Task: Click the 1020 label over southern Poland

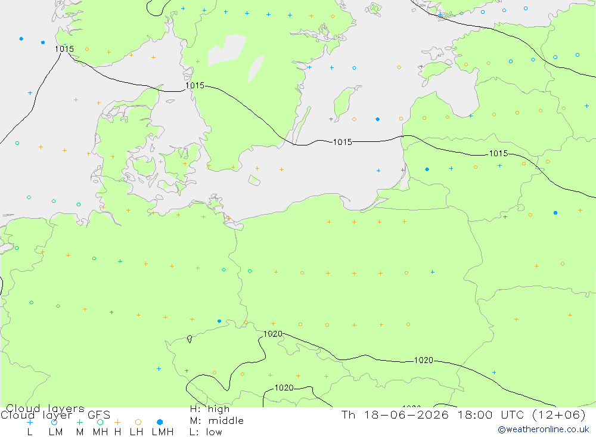Action: click(x=423, y=360)
